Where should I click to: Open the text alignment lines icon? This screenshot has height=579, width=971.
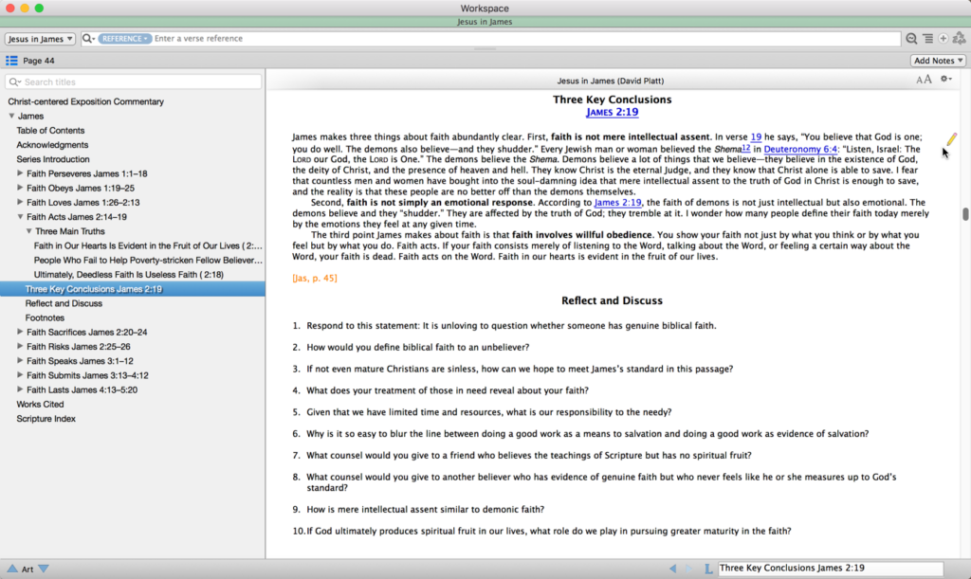927,38
